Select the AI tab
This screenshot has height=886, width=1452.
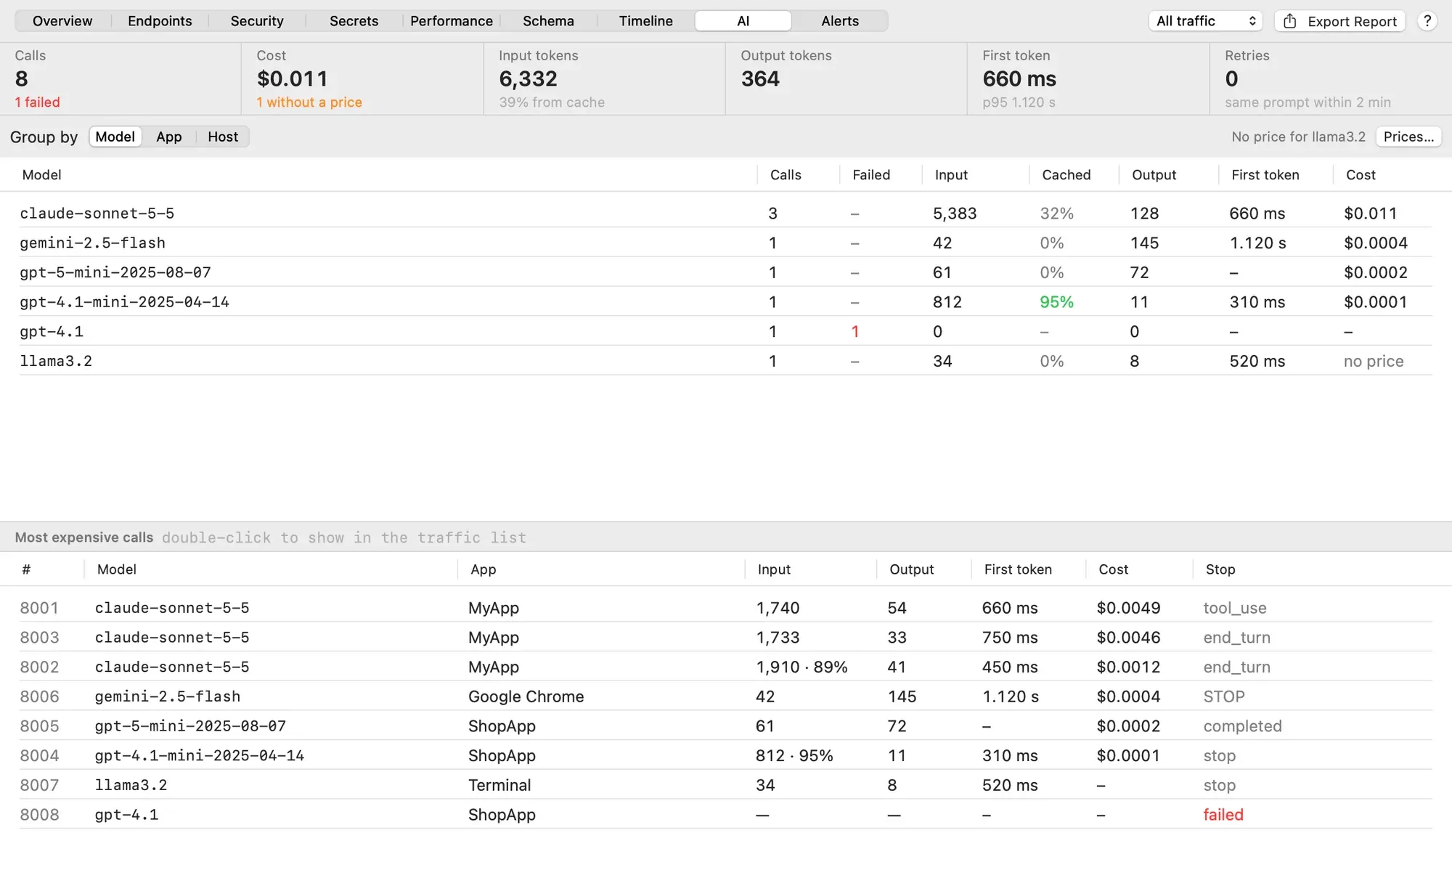point(743,21)
